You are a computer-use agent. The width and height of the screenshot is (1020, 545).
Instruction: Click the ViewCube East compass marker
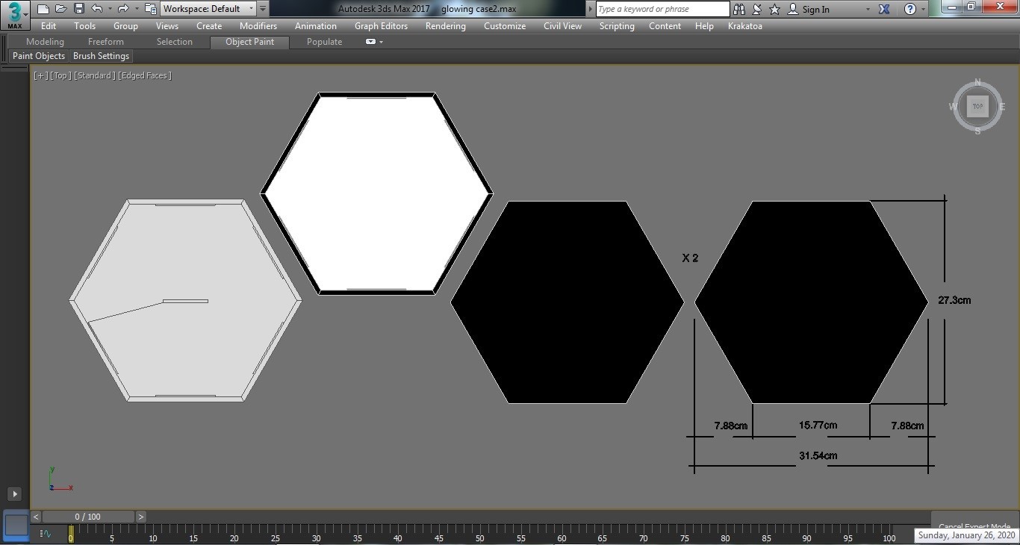(x=1002, y=107)
